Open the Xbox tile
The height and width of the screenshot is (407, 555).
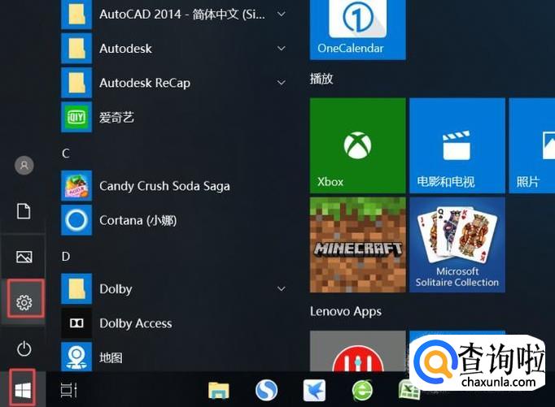(x=358, y=145)
